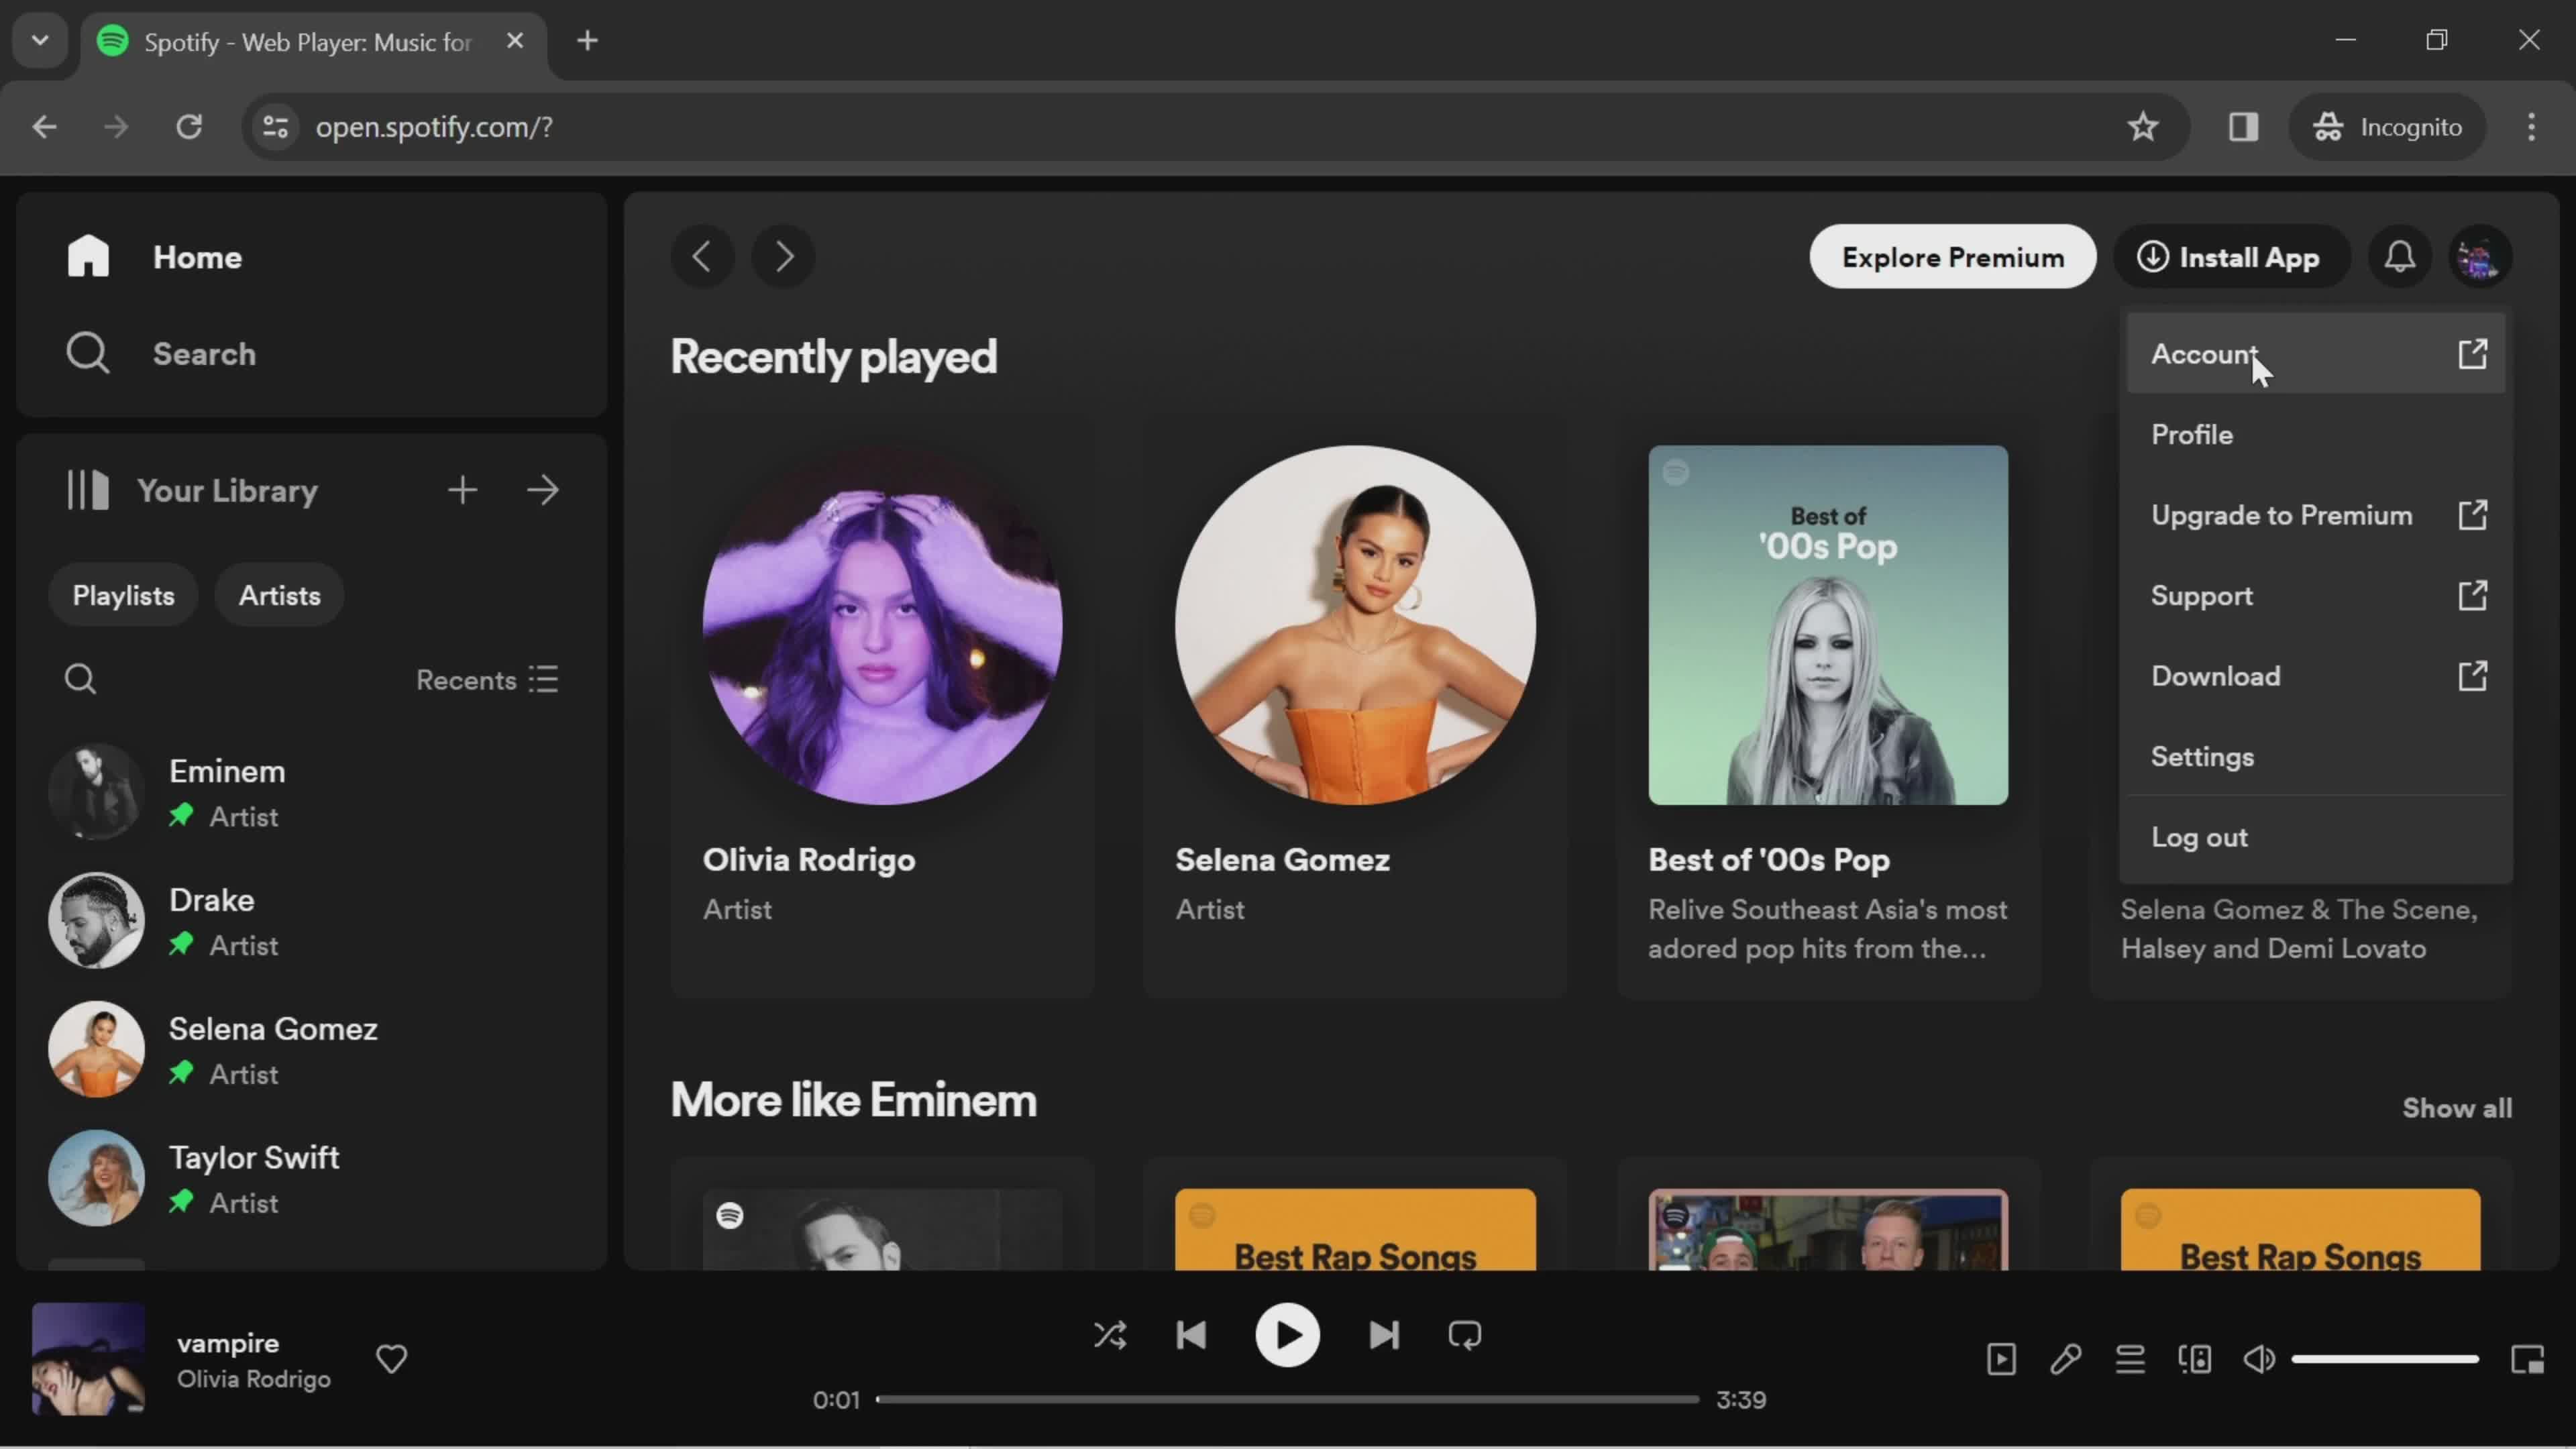Close the Spotify browser tab
Image resolution: width=2576 pixels, height=1449 pixels.
point(515,41)
